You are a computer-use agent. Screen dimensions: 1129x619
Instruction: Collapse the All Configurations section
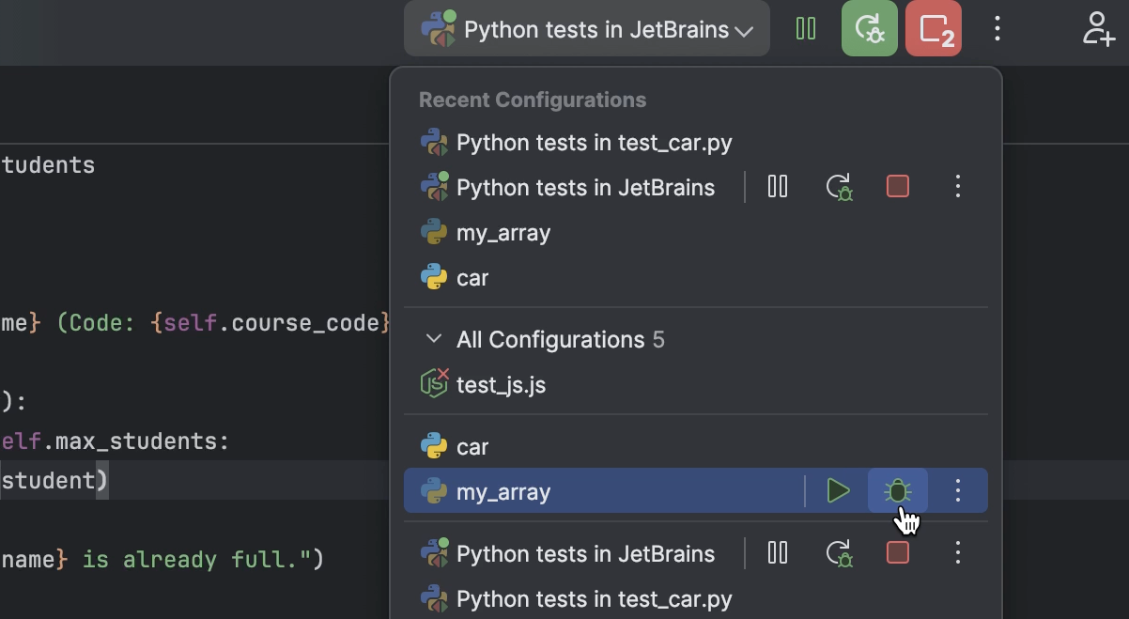(435, 339)
